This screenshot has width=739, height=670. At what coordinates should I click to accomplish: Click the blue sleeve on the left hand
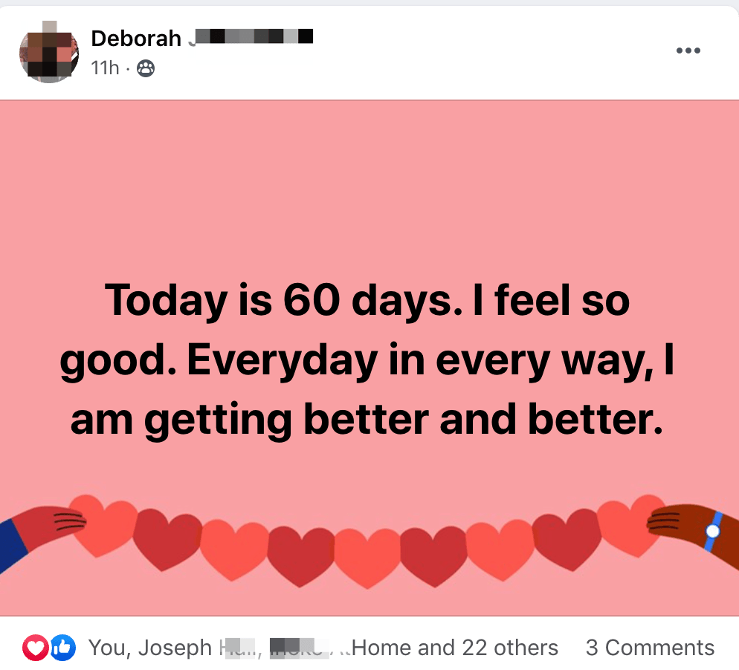(x=10, y=546)
